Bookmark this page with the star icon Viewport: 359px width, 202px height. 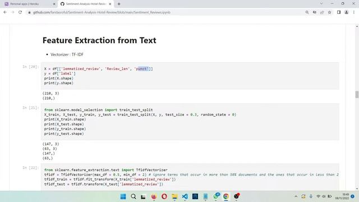pos(329,12)
